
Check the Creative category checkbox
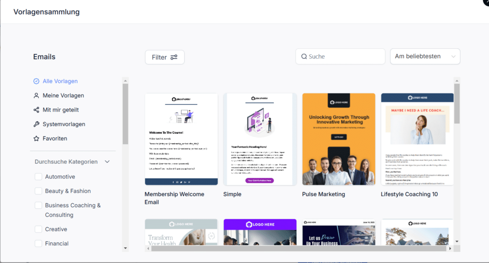coord(38,229)
